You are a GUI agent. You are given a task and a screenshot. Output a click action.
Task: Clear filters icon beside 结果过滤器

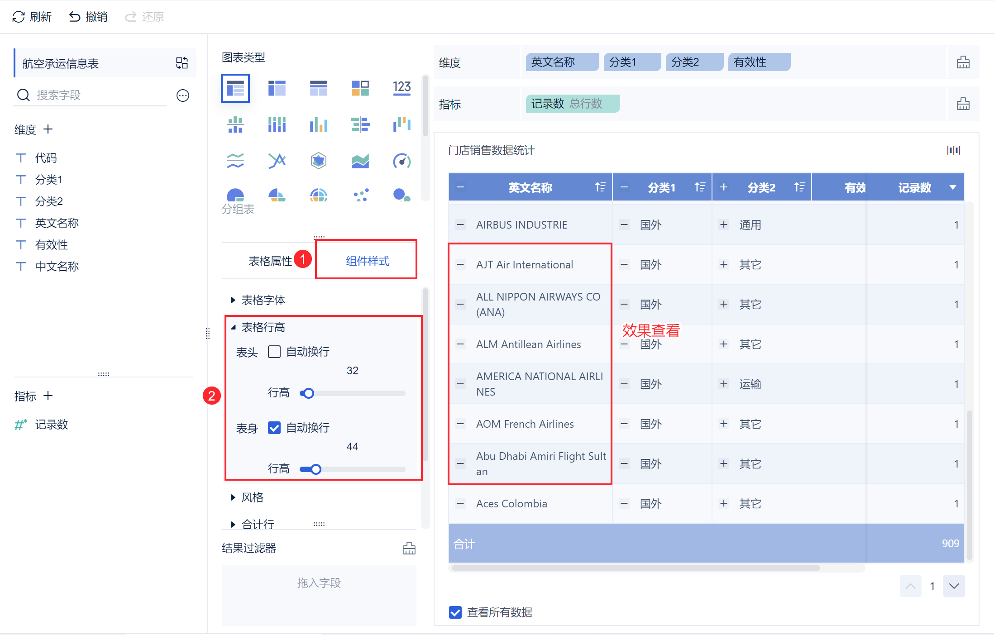pos(409,548)
